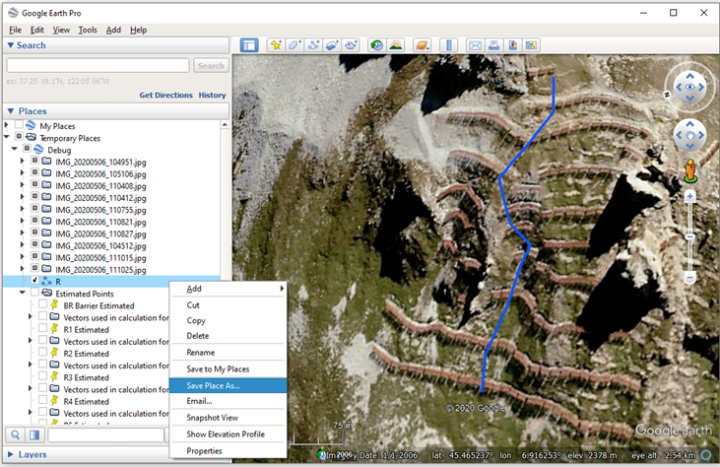Click the Places filter text field
720x467 pixels.
105,434
